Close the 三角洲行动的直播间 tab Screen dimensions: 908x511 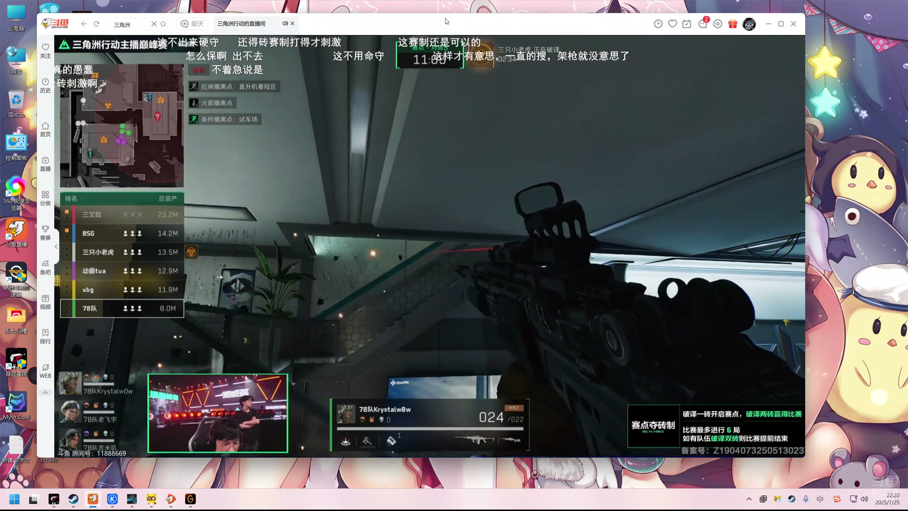coord(293,23)
